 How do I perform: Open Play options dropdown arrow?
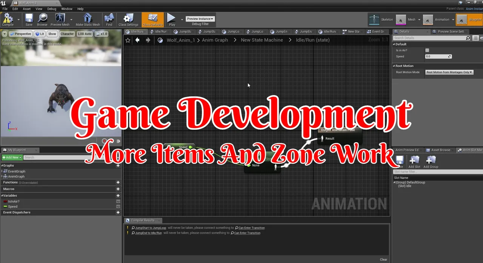[182, 20]
